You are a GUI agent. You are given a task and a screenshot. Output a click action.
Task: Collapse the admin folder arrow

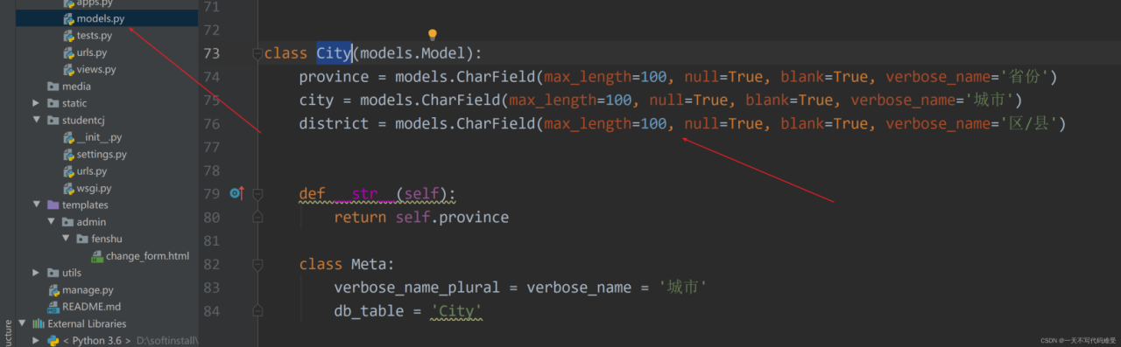click(x=52, y=222)
